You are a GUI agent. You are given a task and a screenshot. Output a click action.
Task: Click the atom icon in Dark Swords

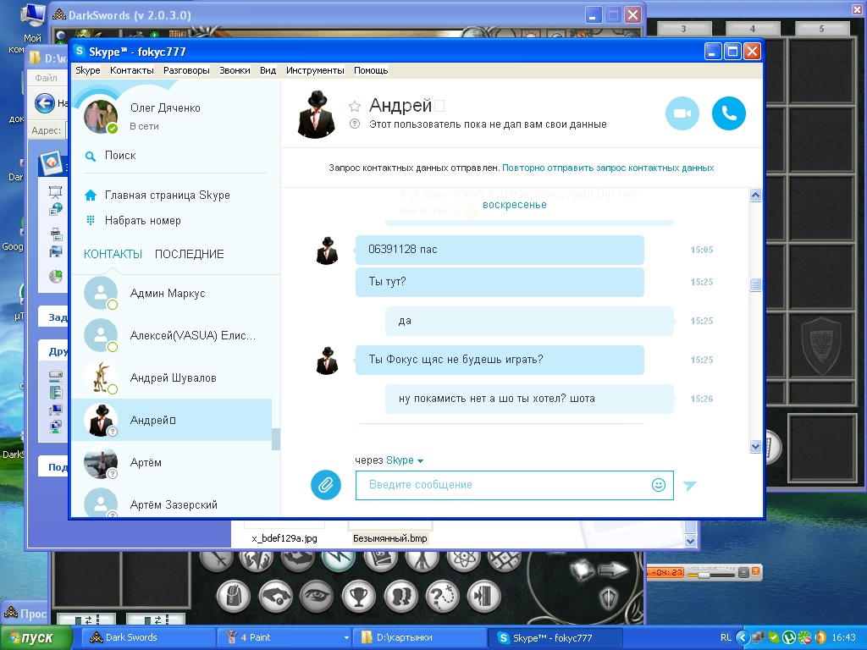463,560
